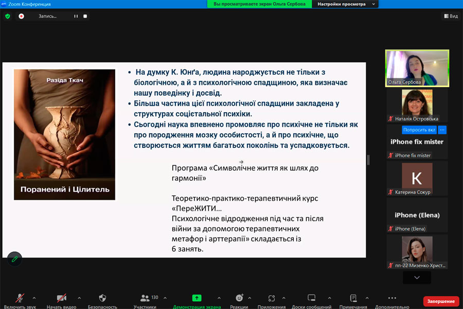Open the Безопасность security menu
The image size is (463, 309).
pos(102,301)
